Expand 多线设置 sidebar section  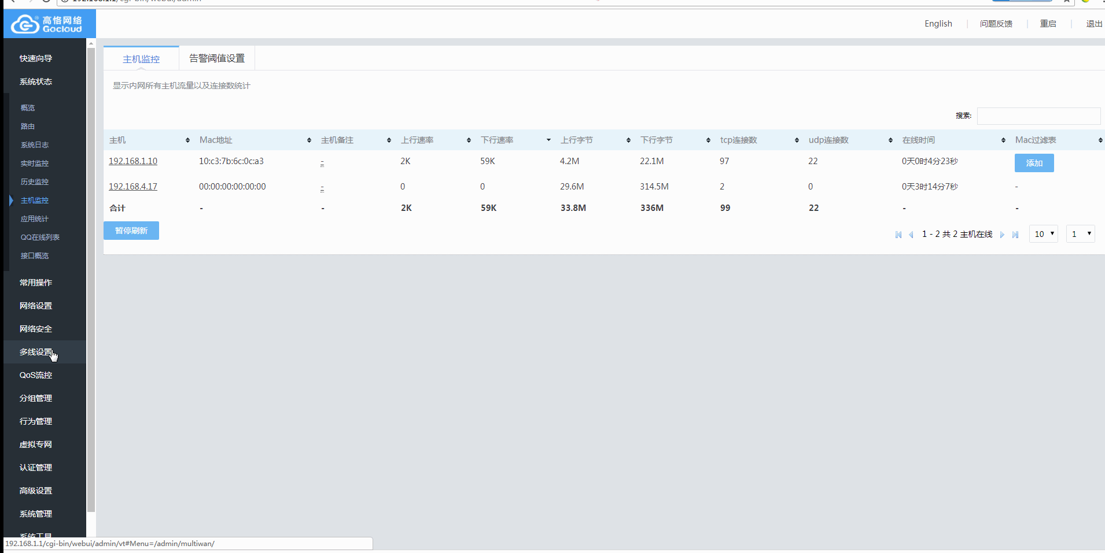(x=36, y=352)
